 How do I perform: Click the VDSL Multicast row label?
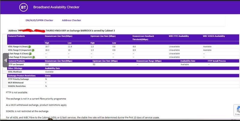(15, 72)
